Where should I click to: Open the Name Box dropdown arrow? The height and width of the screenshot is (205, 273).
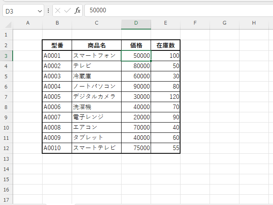(40, 11)
